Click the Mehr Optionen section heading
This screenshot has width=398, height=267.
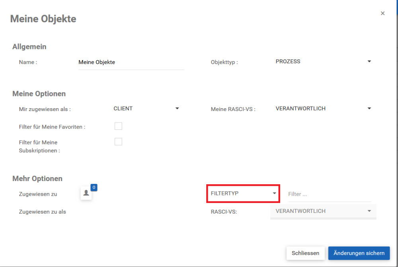[37, 178]
